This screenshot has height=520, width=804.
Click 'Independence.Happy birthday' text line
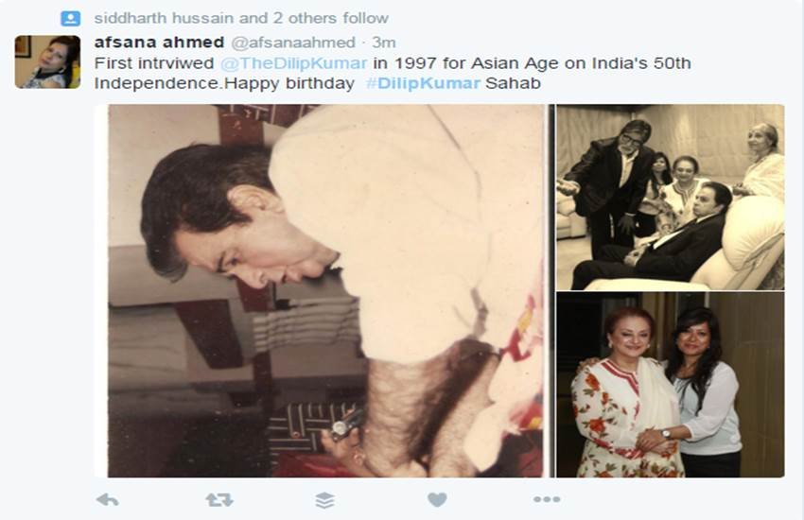pyautogui.click(x=224, y=83)
